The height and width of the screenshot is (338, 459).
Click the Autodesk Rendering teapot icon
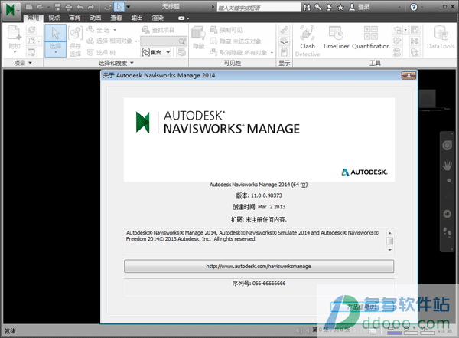point(398,30)
